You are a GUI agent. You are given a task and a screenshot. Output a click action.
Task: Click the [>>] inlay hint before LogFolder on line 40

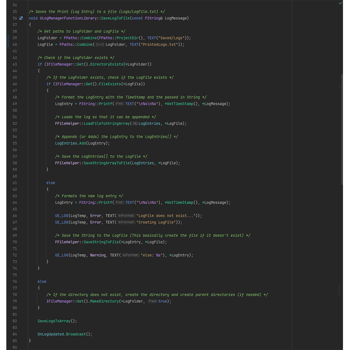[100, 44]
